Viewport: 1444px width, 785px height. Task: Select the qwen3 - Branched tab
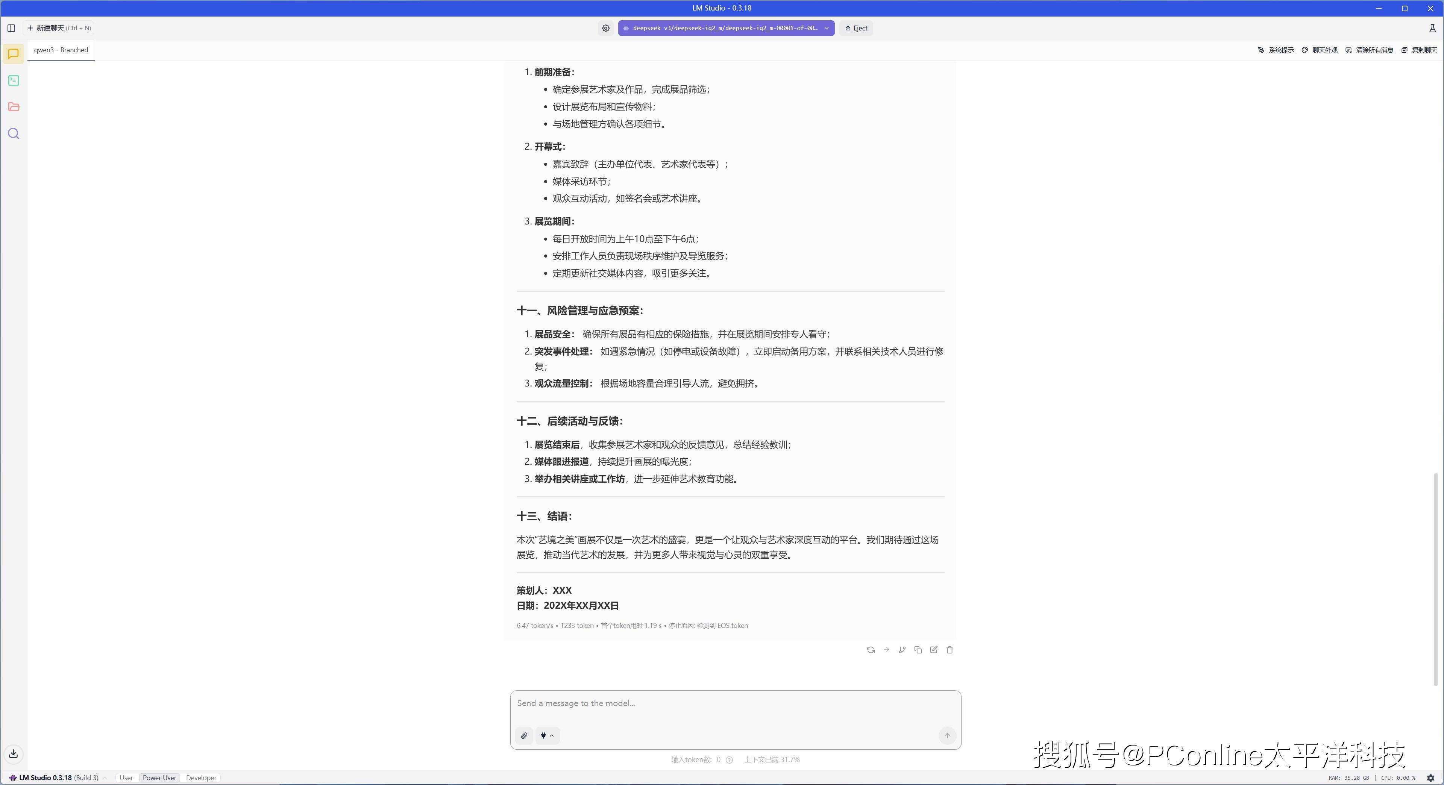click(61, 50)
